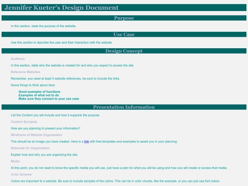Click the 'At this point, you do not need' sentence
This screenshot has width=248, height=186.
coord(119,168)
